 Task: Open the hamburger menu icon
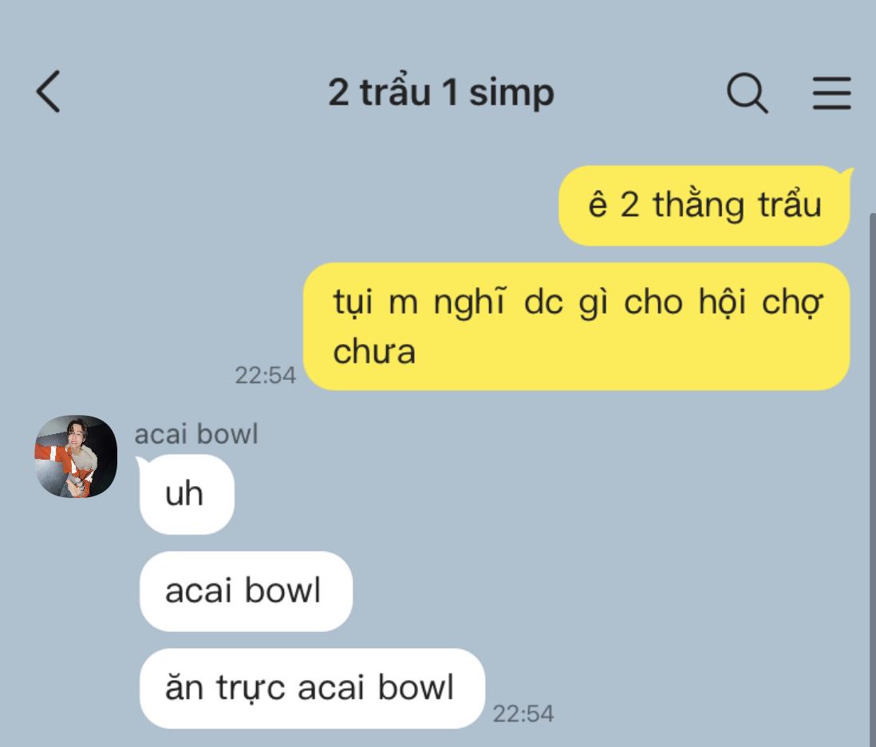tap(832, 93)
